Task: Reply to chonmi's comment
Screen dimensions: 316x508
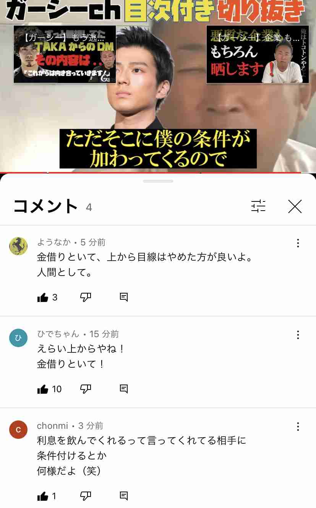Action: (124, 496)
